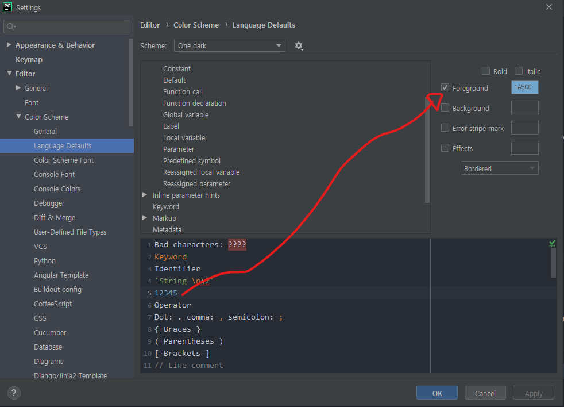This screenshot has height=407, width=564.
Task: Select Database item
Action: (48, 347)
